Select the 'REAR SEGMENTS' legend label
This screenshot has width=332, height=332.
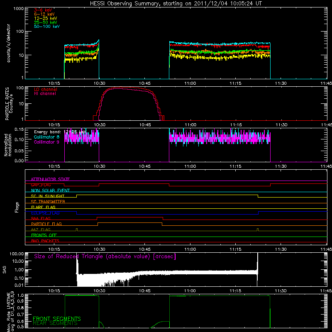click(55, 323)
